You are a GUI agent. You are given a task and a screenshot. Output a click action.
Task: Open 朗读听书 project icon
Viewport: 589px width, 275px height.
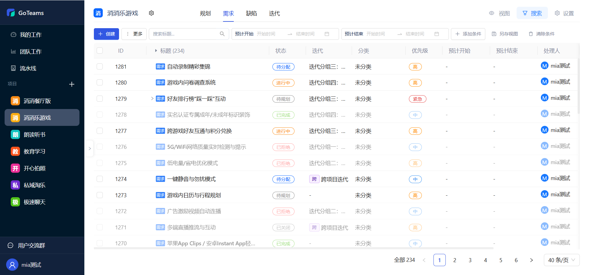pos(15,135)
